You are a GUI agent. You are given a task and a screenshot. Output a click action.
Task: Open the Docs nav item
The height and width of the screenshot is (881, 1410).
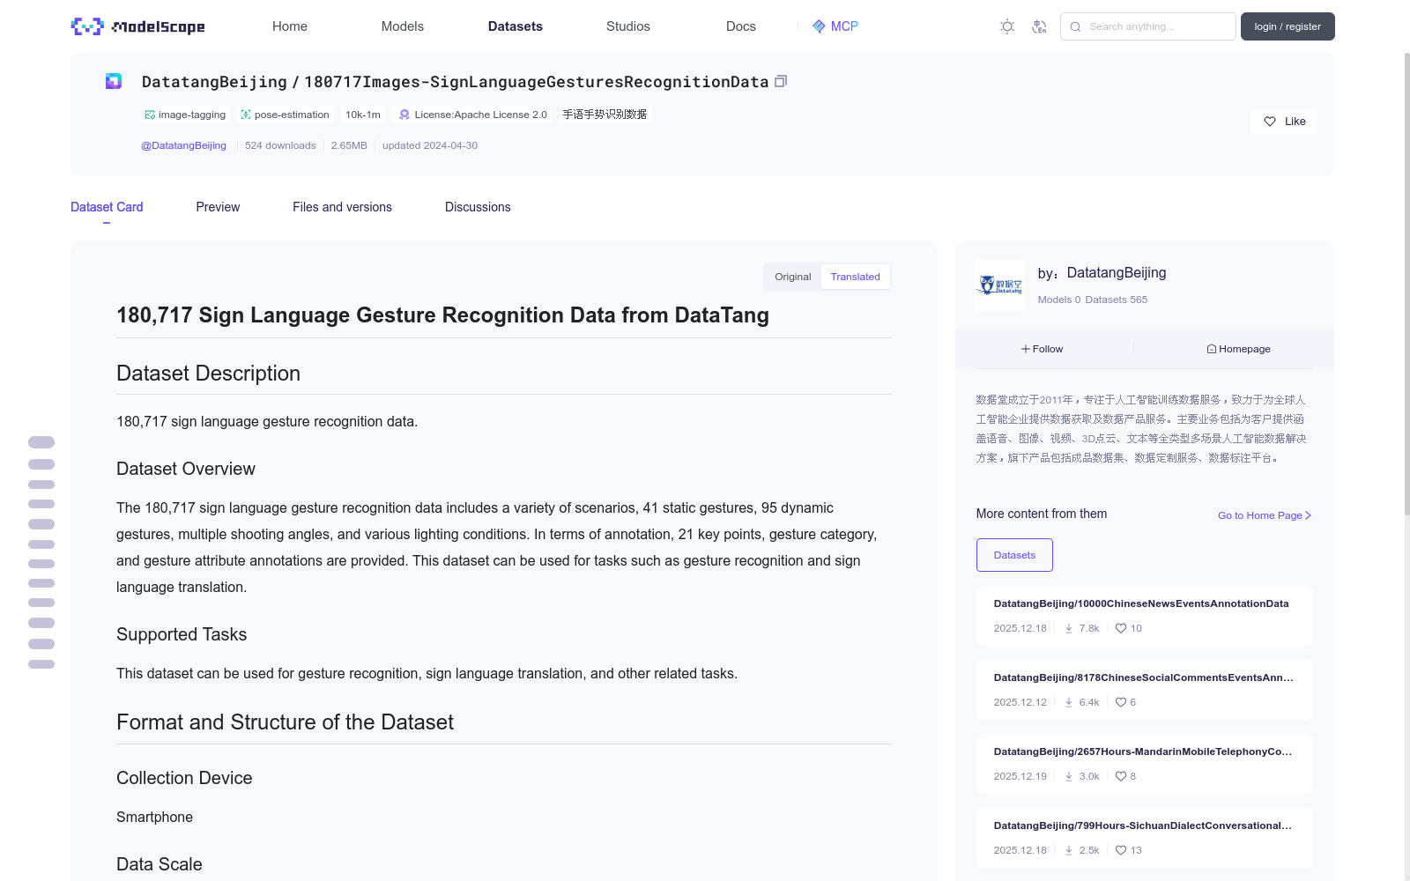point(741,26)
